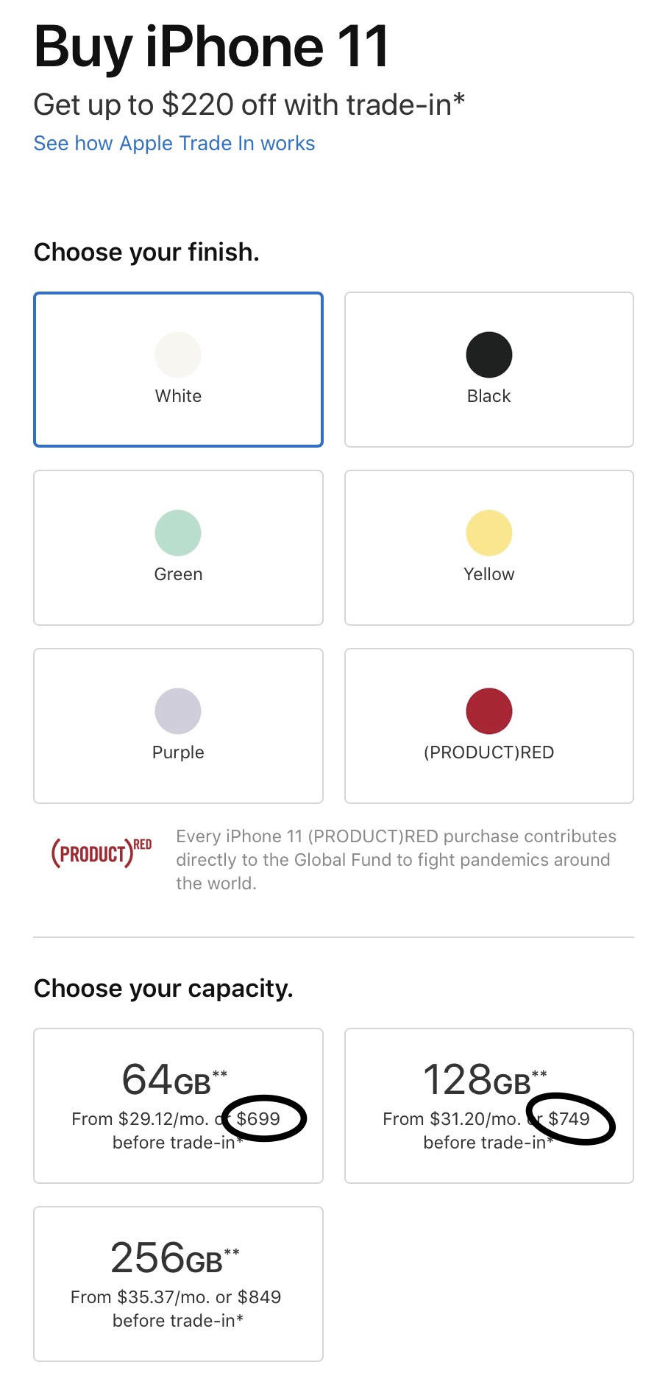
Task: Choose the Black finish swatch
Action: click(x=488, y=355)
